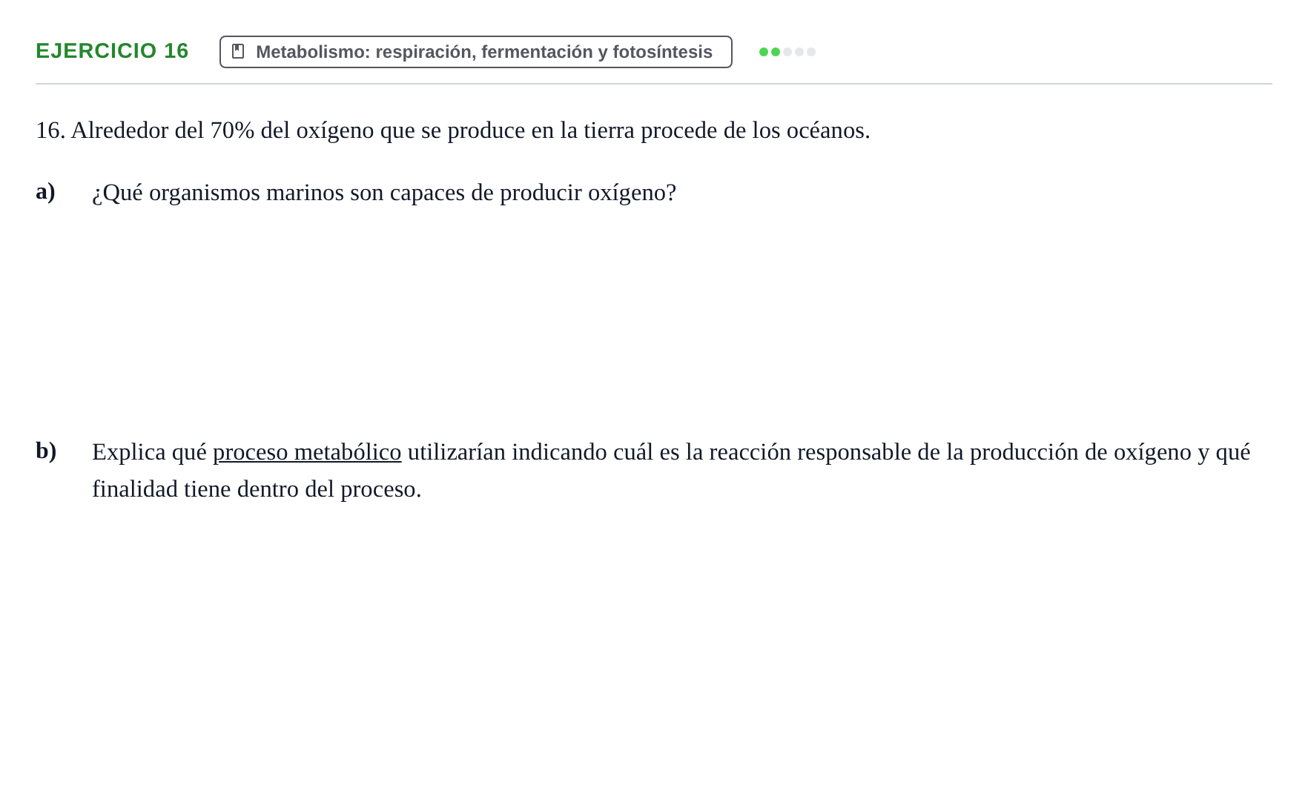This screenshot has width=1308, height=808.
Task: Select the question a) label
Action: pyautogui.click(x=45, y=191)
